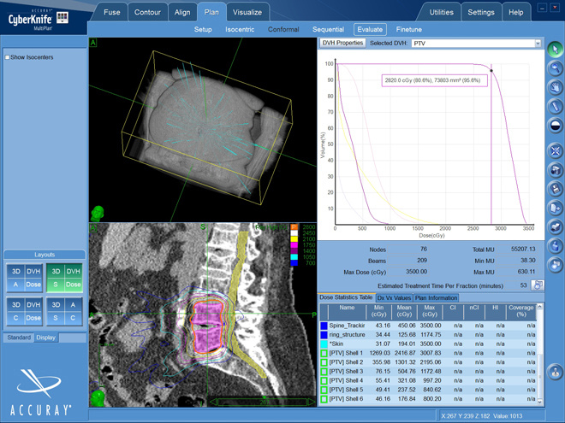565x423 pixels.
Task: Select the Dose Statistics Table tab
Action: [346, 297]
